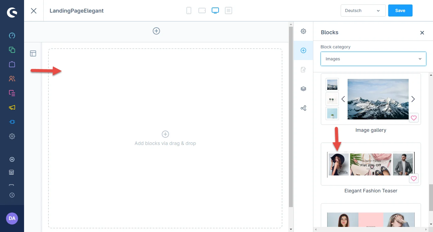Screen dimensions: 433x232
Task: Open the layout settings gear in panel
Action: (303, 31)
